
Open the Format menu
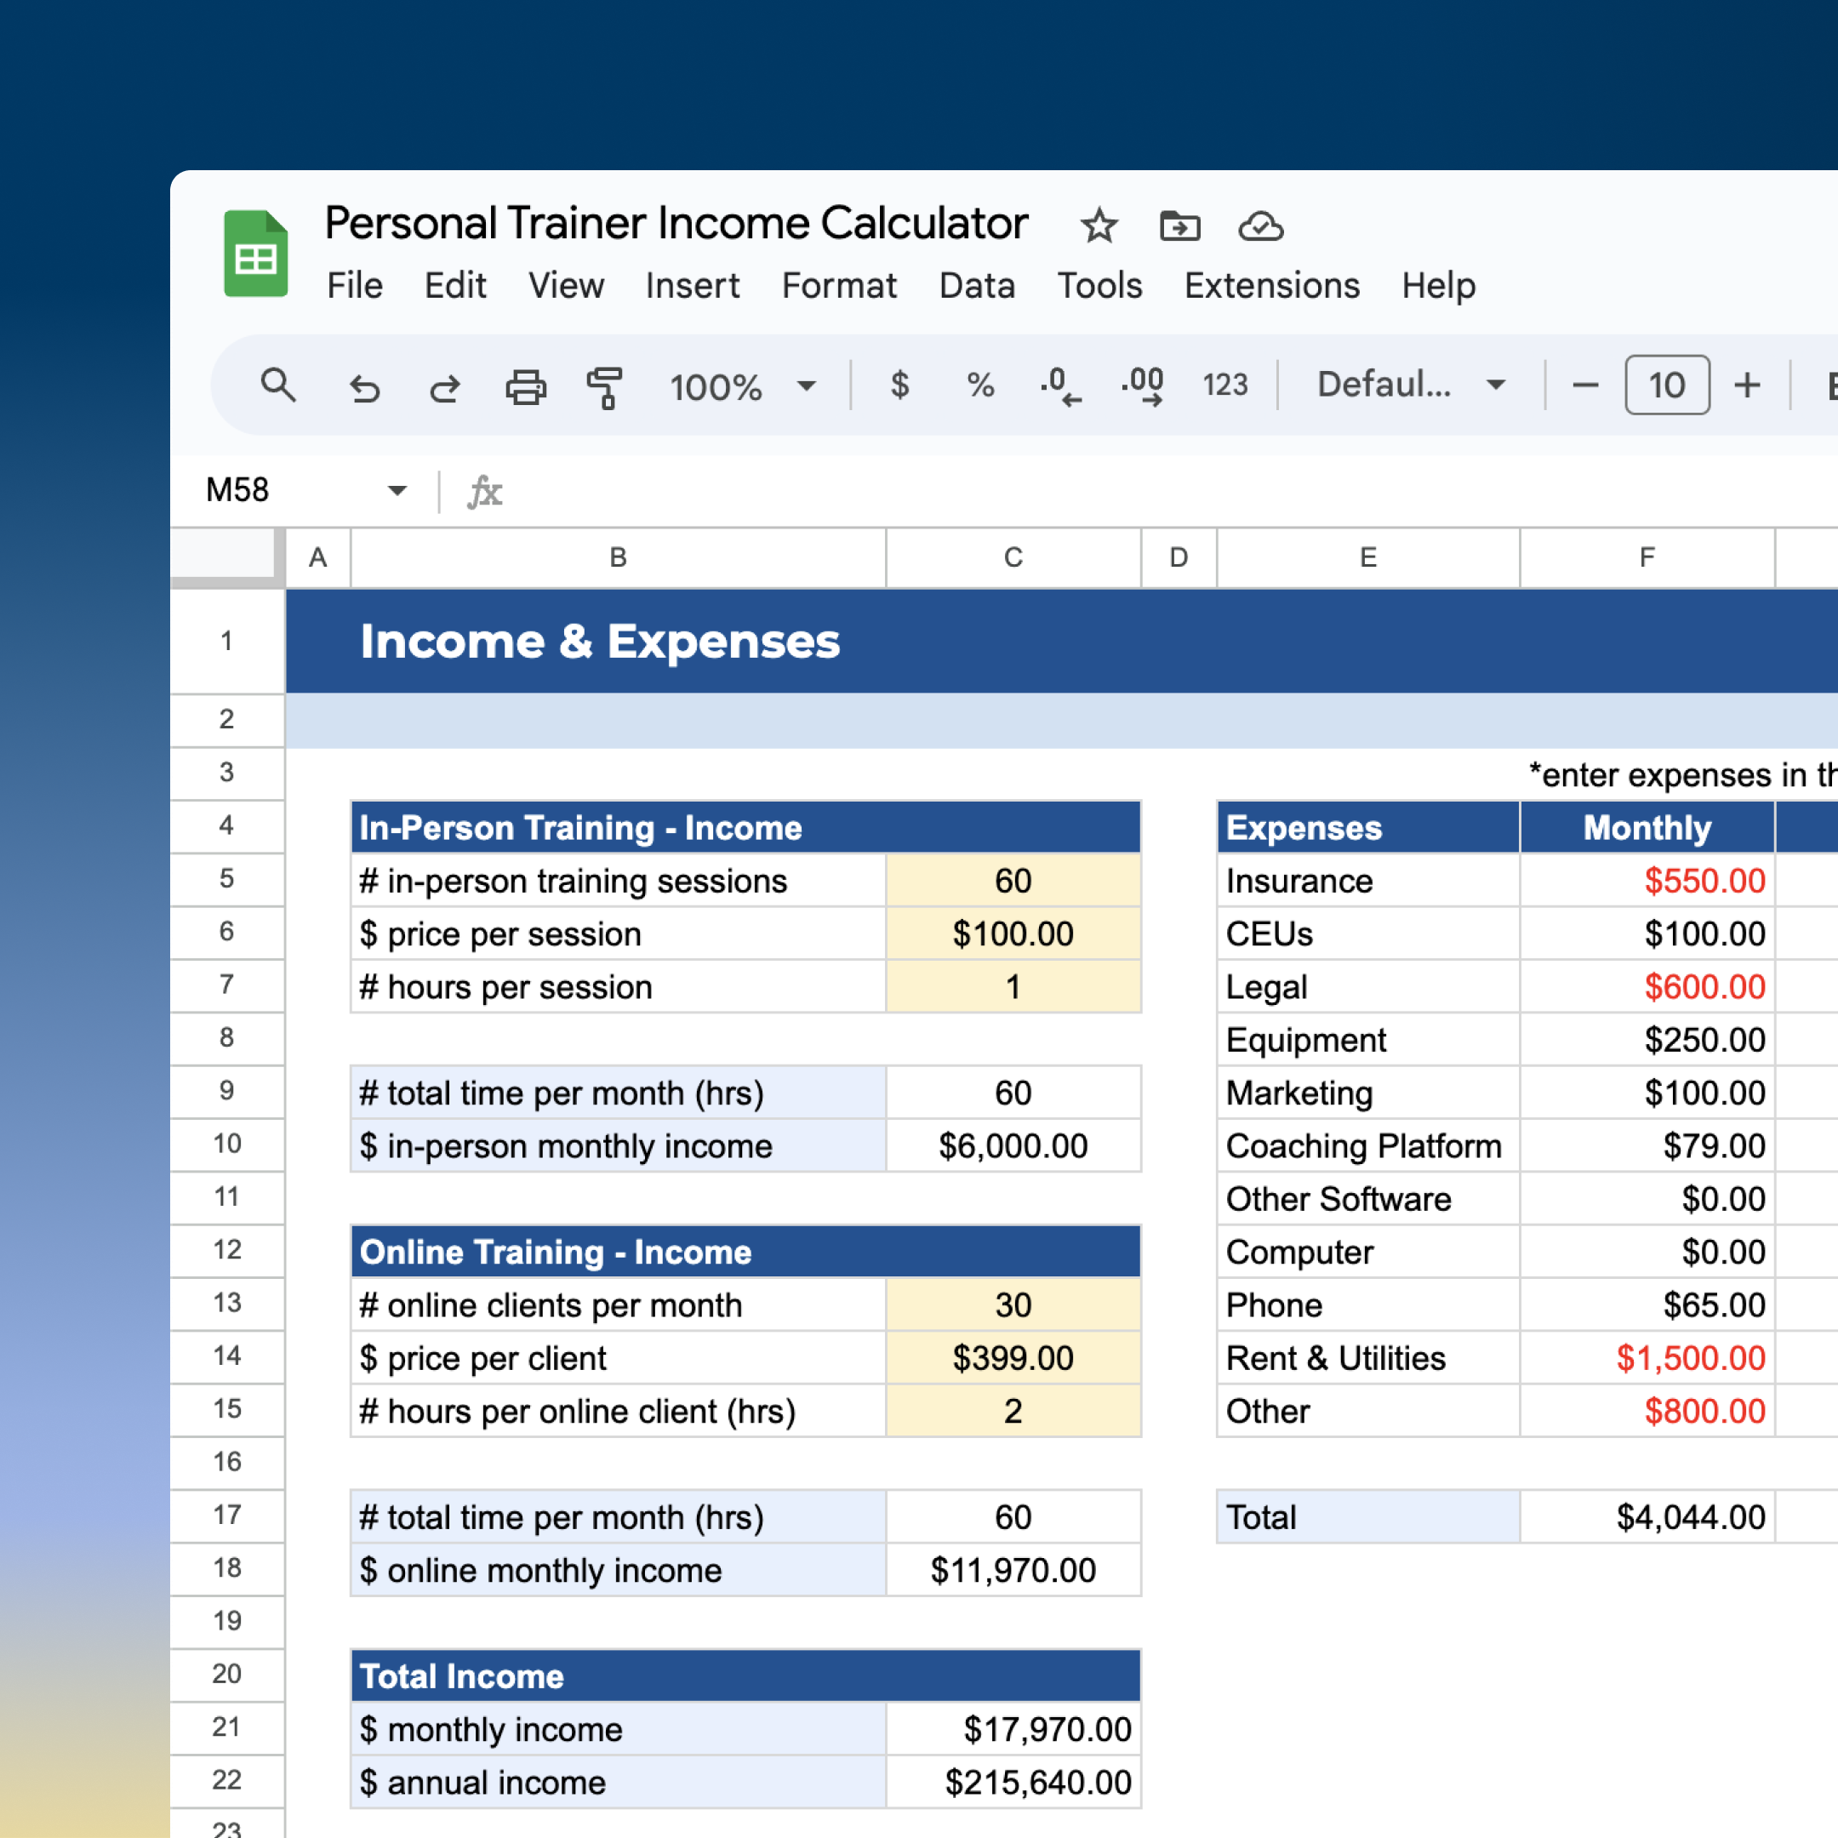[x=838, y=285]
